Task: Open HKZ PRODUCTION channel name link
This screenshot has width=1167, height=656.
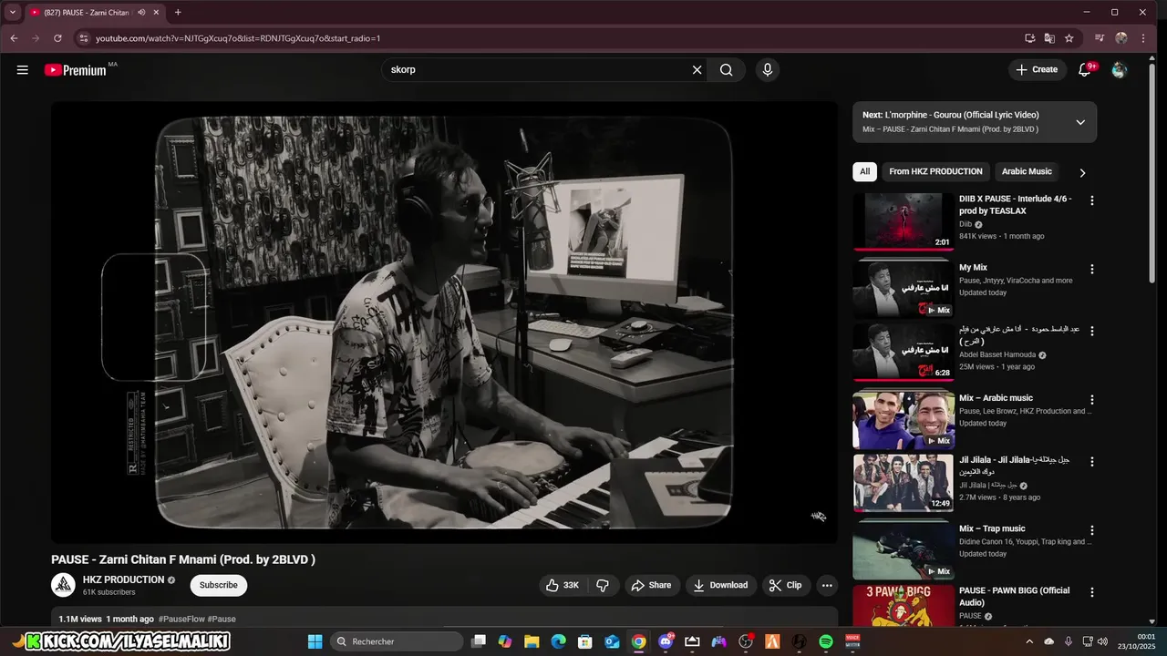Action: [123, 579]
